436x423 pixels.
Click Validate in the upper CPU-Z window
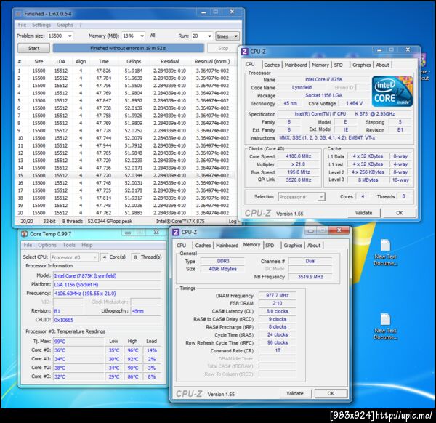pyautogui.click(x=363, y=213)
